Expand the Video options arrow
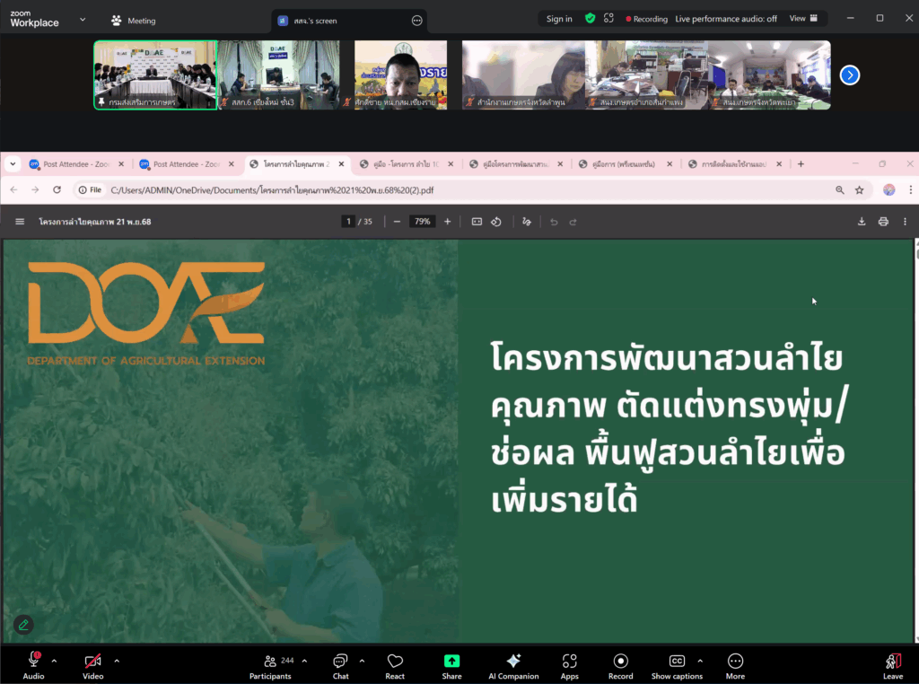This screenshot has width=919, height=684. [x=117, y=661]
